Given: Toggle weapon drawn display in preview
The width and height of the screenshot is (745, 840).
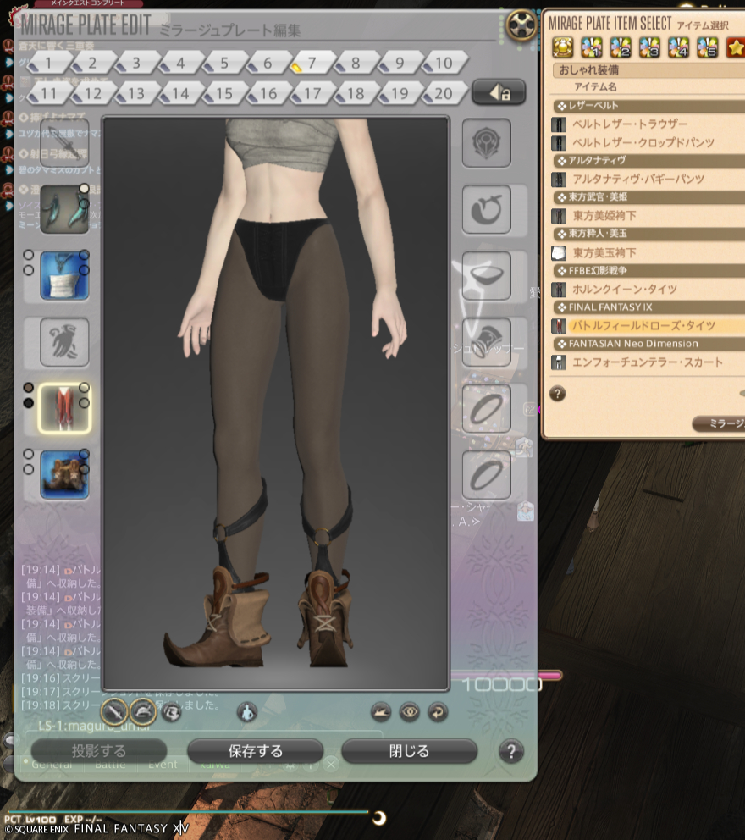Looking at the screenshot, I should [114, 711].
